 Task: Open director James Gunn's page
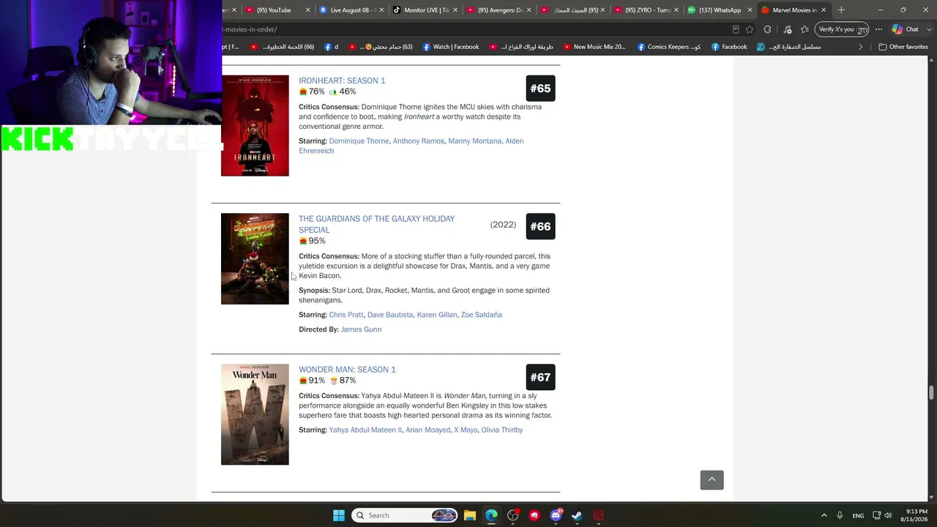(361, 329)
